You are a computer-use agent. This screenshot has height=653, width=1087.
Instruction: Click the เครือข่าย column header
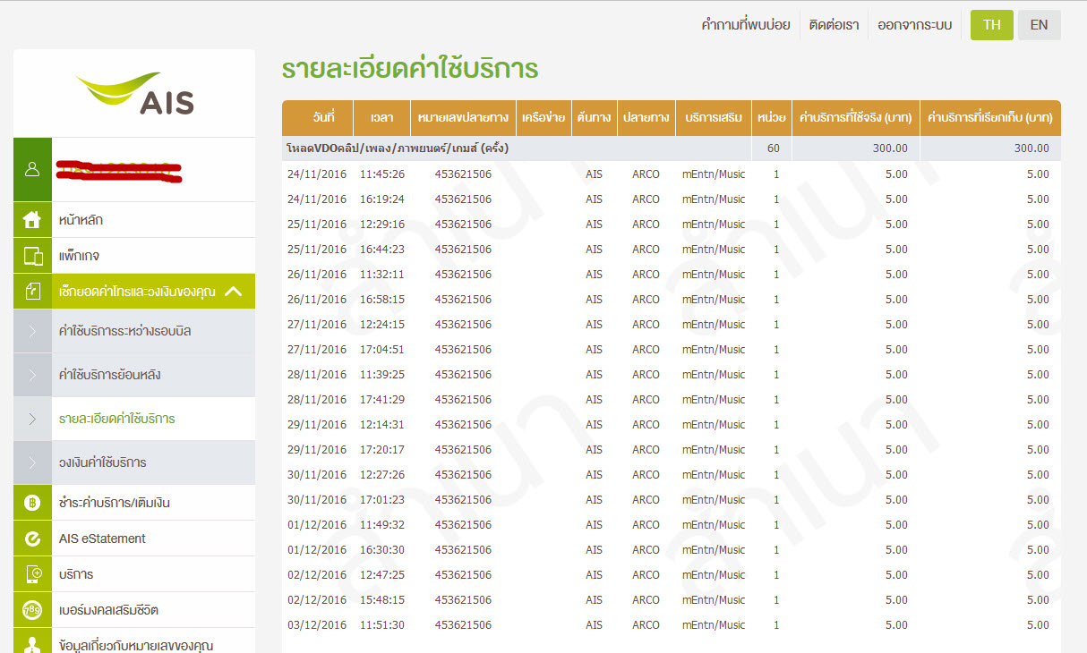click(x=543, y=118)
